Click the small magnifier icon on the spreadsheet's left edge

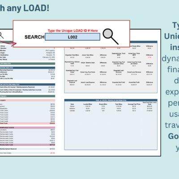pos(1,35)
